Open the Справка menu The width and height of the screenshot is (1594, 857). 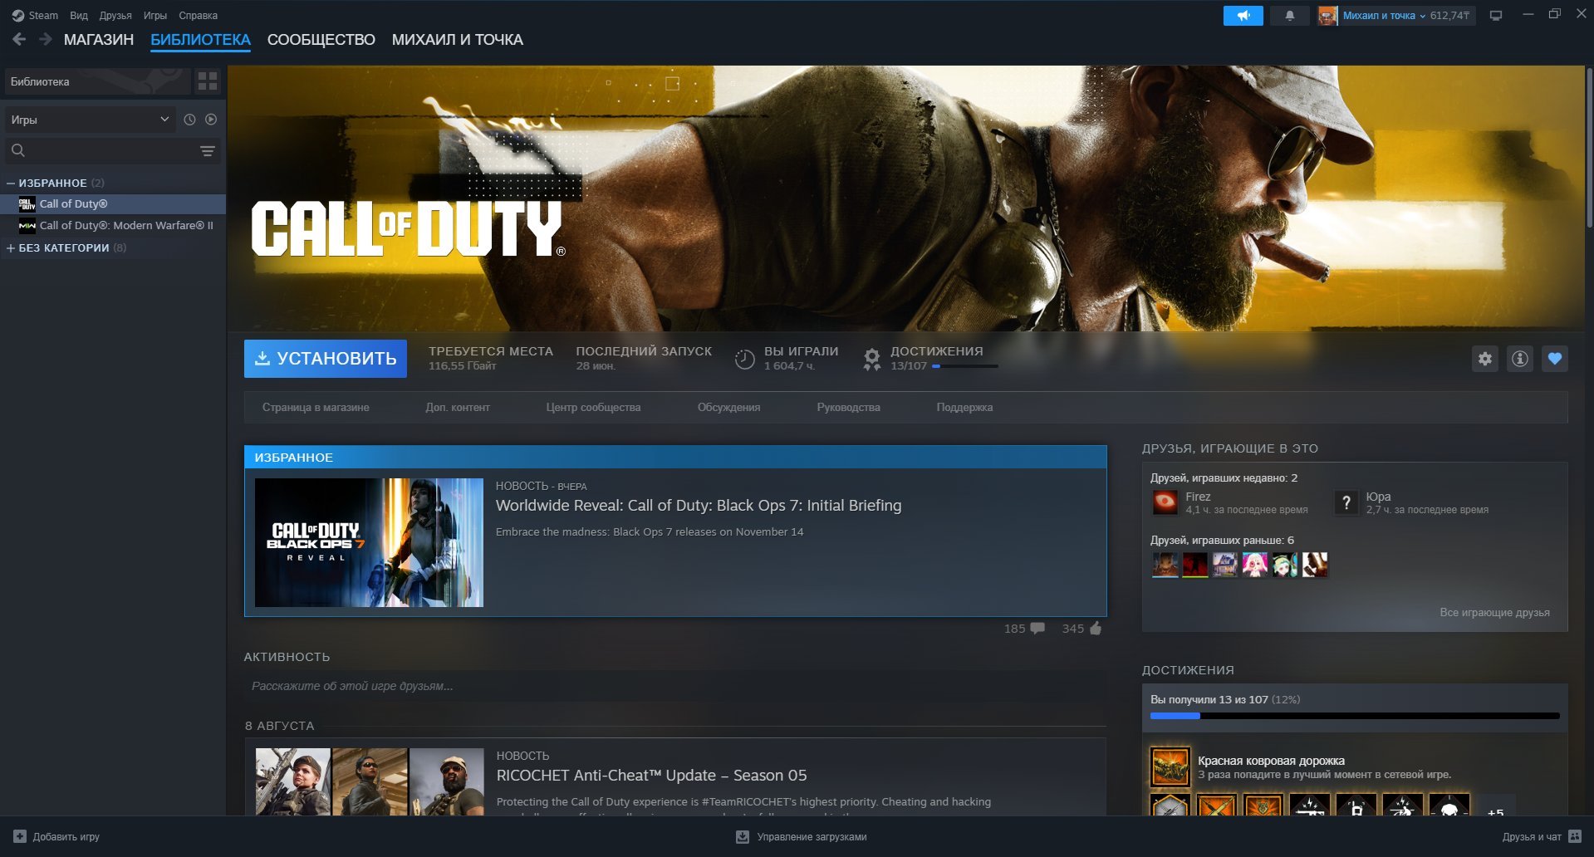(x=198, y=16)
